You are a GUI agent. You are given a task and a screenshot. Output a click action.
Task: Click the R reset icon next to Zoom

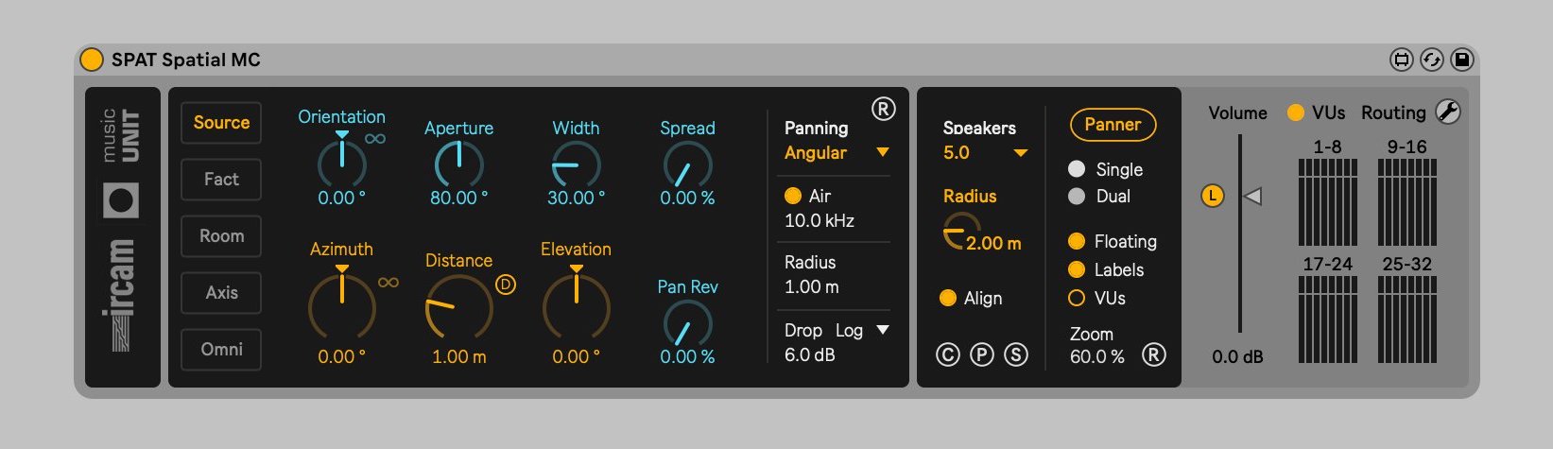pos(1154,355)
